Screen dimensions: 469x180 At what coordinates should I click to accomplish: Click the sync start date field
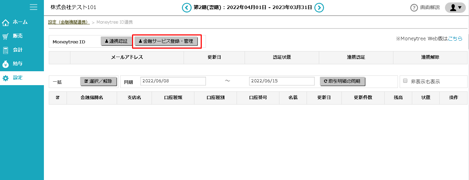(x=173, y=81)
